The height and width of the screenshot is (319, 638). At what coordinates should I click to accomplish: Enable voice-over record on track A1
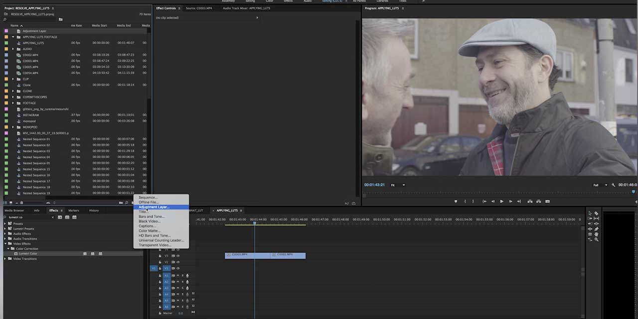[x=187, y=275]
